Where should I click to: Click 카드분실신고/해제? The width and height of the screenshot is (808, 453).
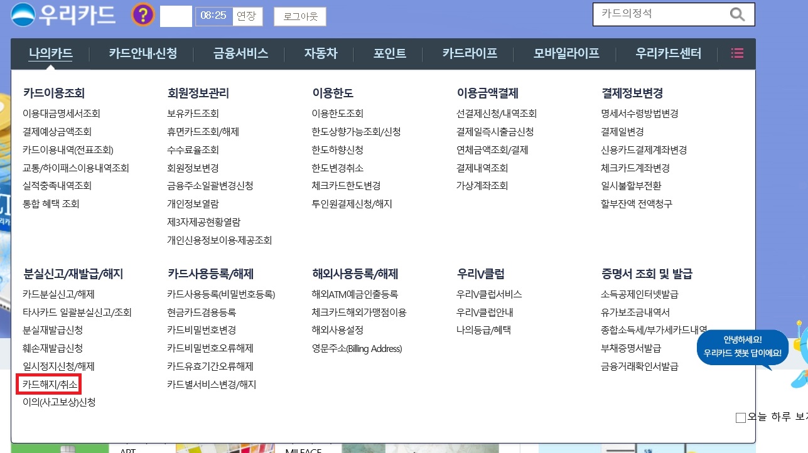point(58,294)
